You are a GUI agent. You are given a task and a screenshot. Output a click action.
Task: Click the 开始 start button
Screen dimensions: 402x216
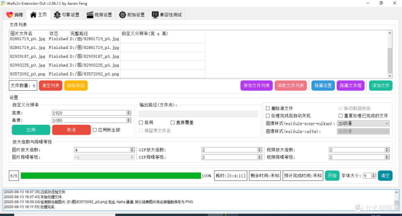332,176
